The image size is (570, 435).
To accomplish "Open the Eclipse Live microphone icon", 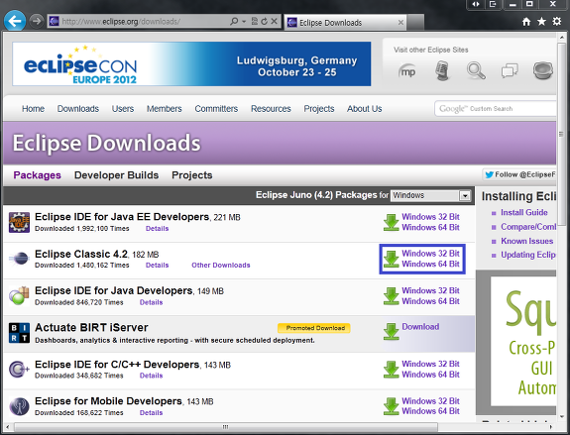I will coord(442,70).
